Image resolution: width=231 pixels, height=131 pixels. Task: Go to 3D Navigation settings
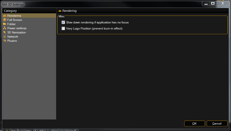click(x=17, y=32)
